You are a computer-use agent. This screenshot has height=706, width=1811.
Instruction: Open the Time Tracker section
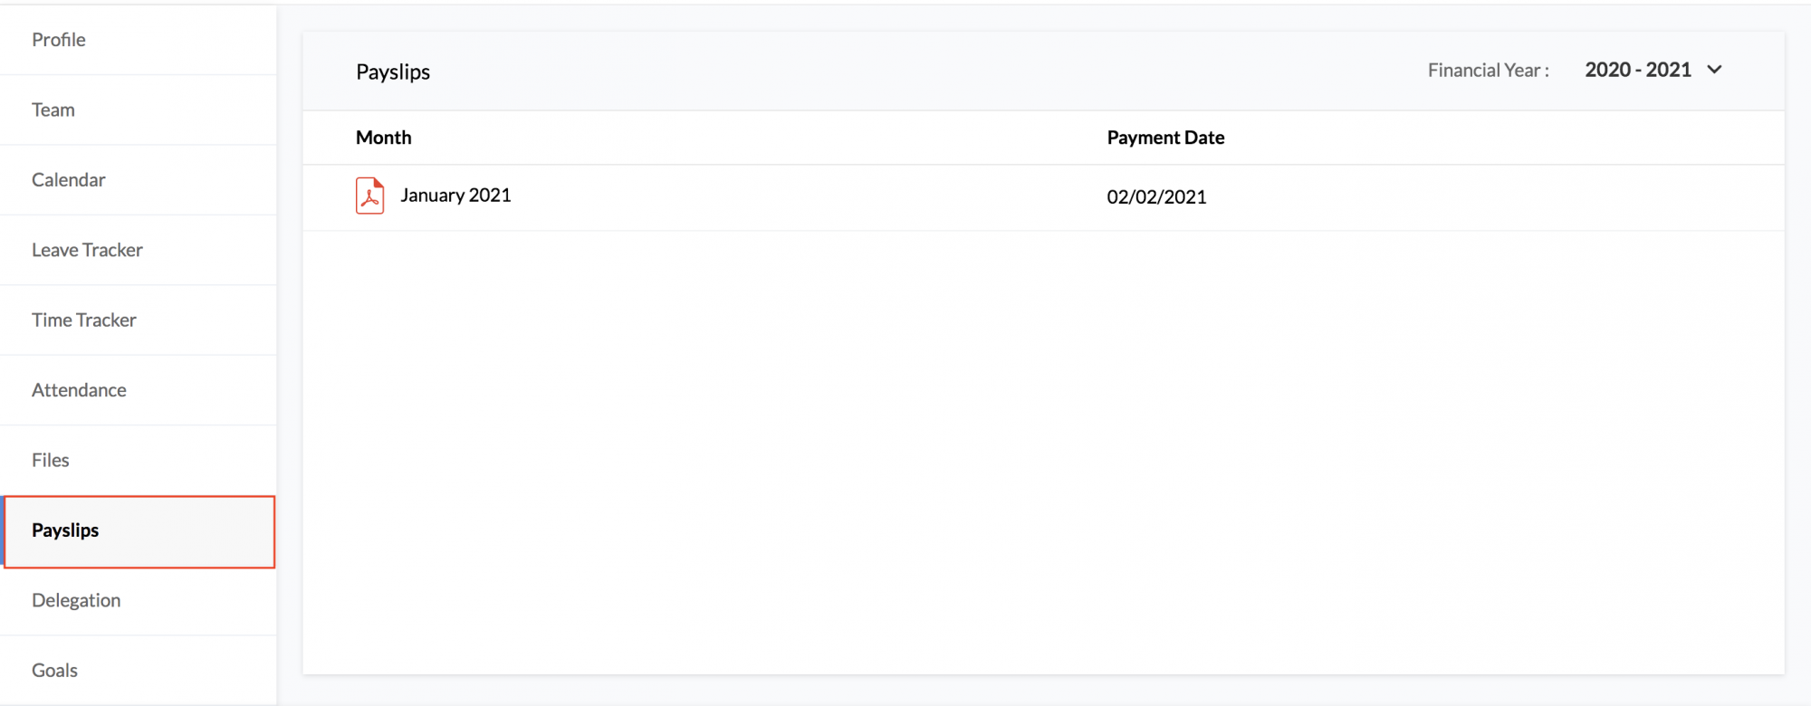point(139,320)
